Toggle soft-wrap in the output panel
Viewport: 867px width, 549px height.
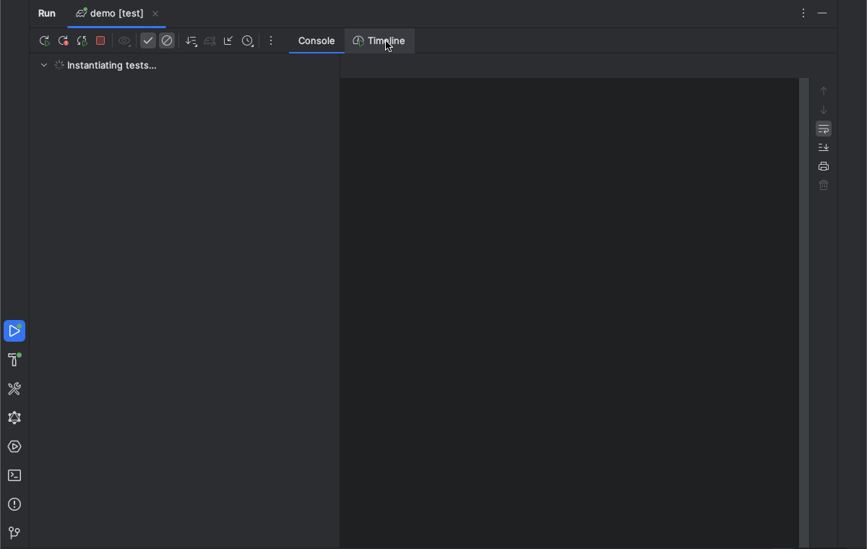[x=823, y=129]
